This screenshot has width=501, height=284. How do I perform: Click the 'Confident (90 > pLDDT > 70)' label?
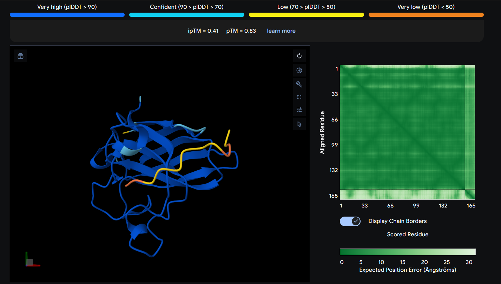click(187, 7)
